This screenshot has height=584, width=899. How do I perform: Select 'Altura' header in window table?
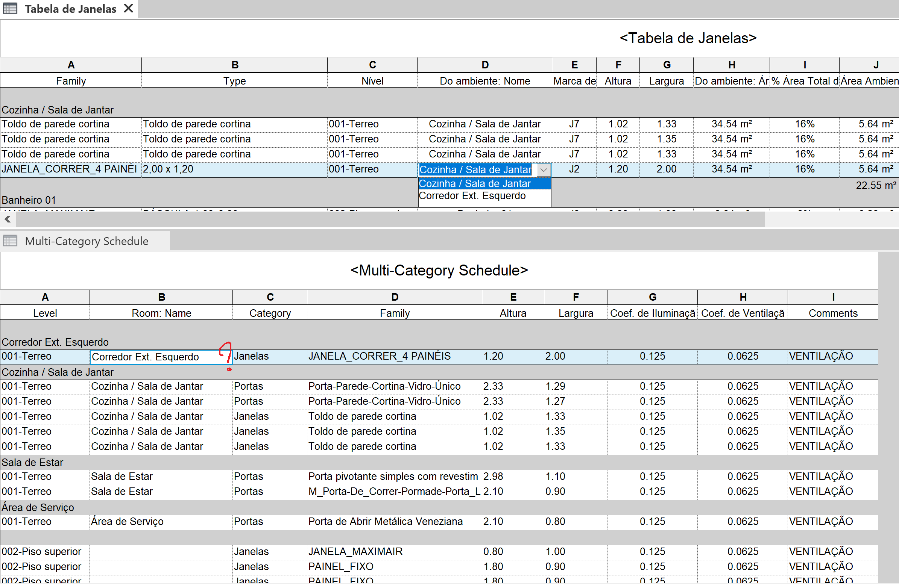[x=618, y=81]
